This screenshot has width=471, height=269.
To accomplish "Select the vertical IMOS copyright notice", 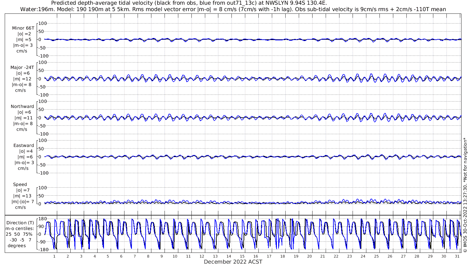I will 465,195.
